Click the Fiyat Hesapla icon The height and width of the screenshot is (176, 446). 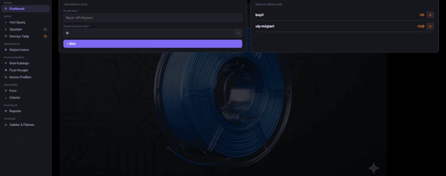point(6,70)
